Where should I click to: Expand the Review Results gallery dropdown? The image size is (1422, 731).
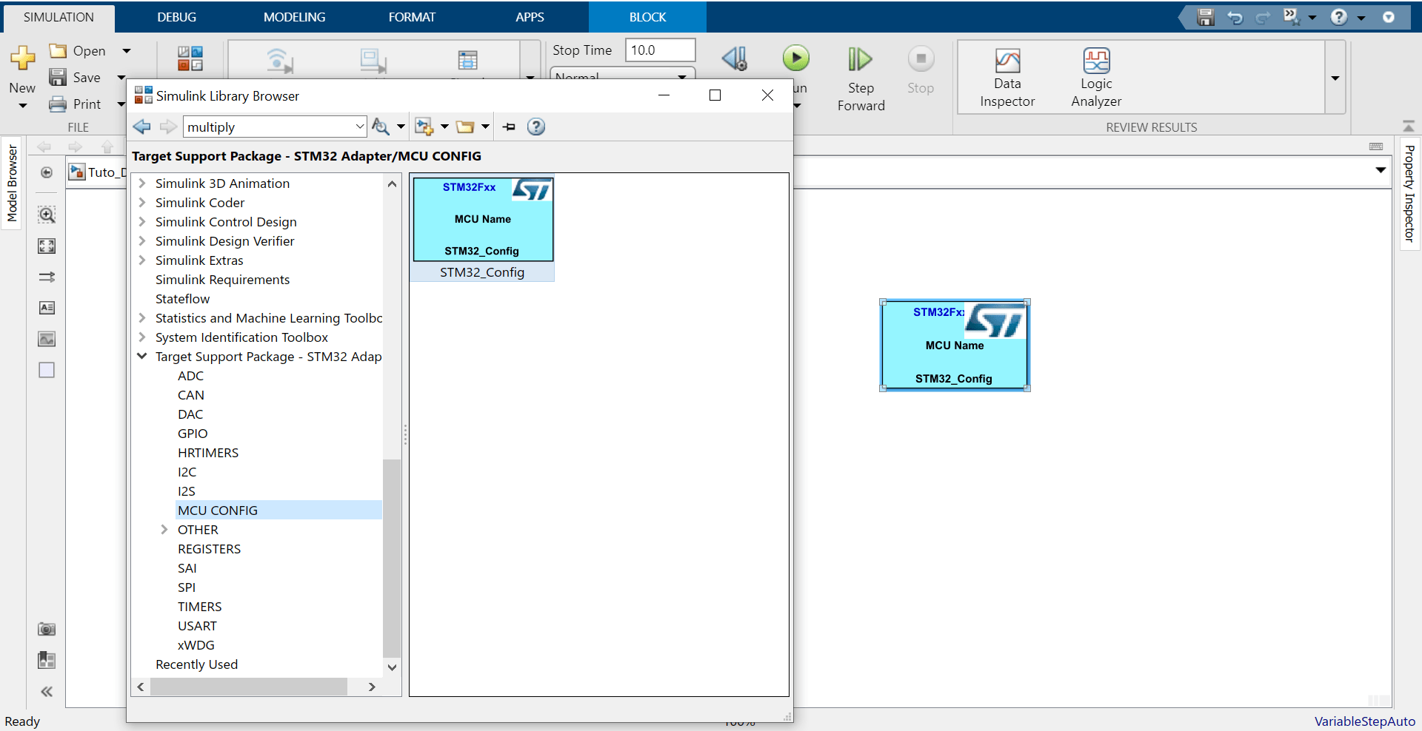[x=1335, y=78]
